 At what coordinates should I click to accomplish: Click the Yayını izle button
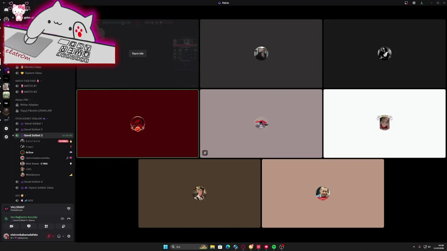click(138, 53)
